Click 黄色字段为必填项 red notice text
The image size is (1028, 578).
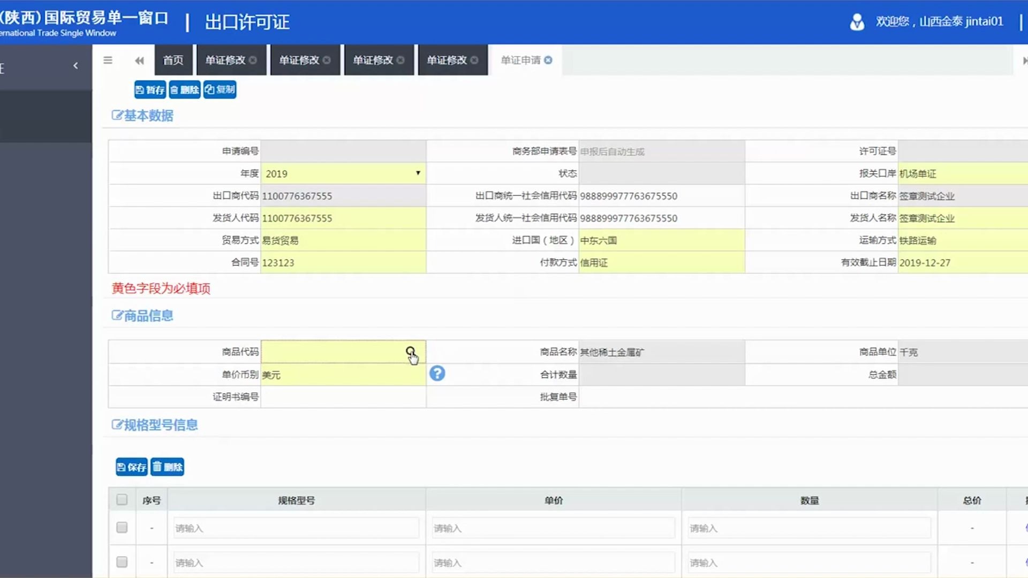(161, 288)
